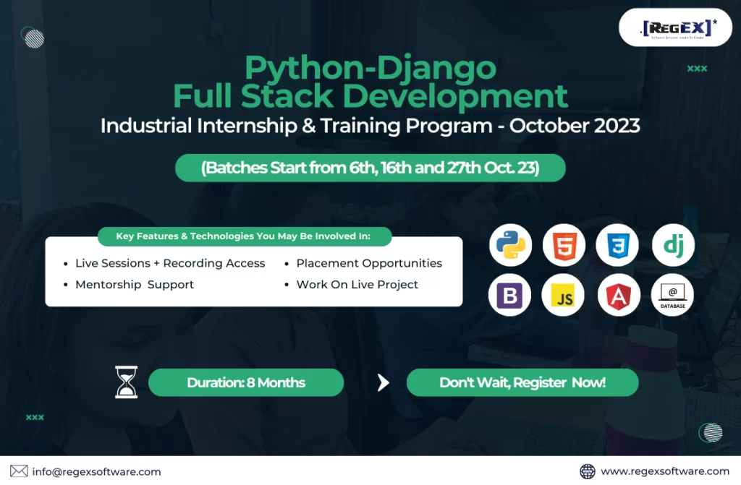Click the CSS3 logo icon
The image size is (741, 485).
click(617, 245)
